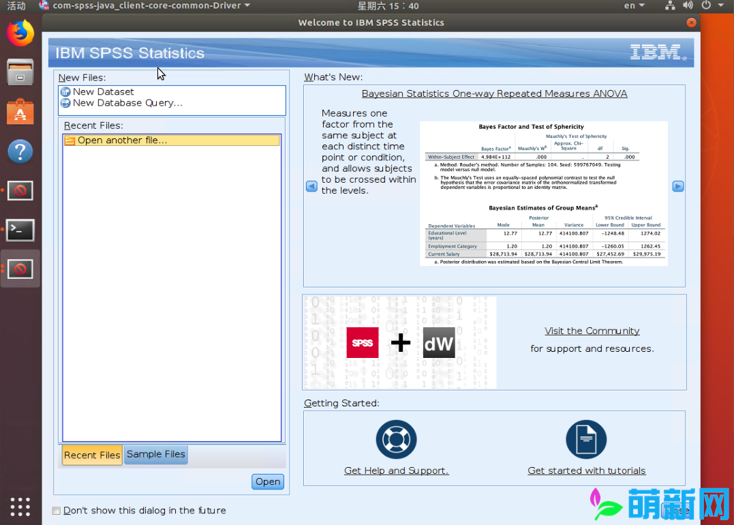Expand the system menu arrow in top bar
The width and height of the screenshot is (734, 525).
point(721,5)
